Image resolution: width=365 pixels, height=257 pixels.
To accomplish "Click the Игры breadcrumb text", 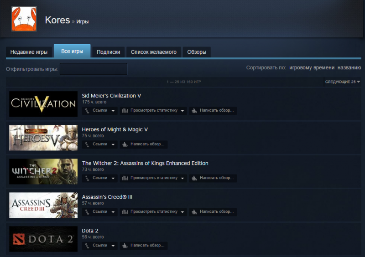I will 83,21.
